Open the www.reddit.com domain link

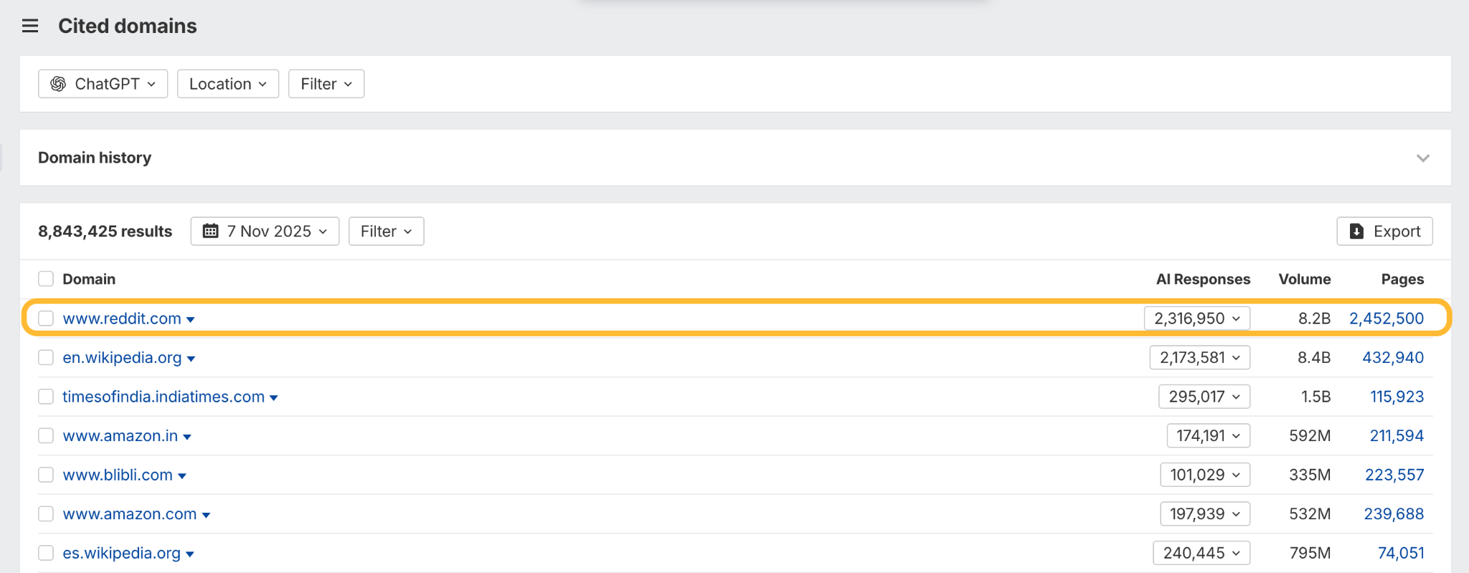(x=121, y=318)
